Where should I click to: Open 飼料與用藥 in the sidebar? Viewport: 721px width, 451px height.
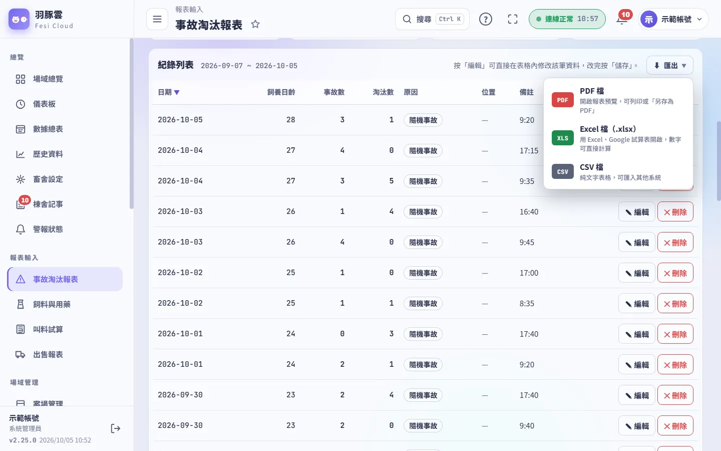point(65,304)
